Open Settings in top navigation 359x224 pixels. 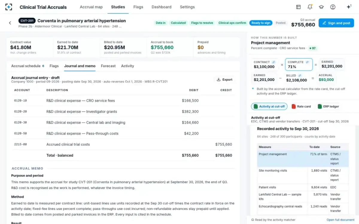click(x=187, y=7)
